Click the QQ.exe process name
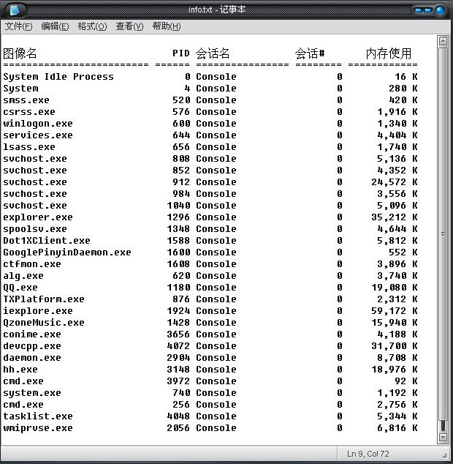The width and height of the screenshot is (453, 464). (x=20, y=288)
